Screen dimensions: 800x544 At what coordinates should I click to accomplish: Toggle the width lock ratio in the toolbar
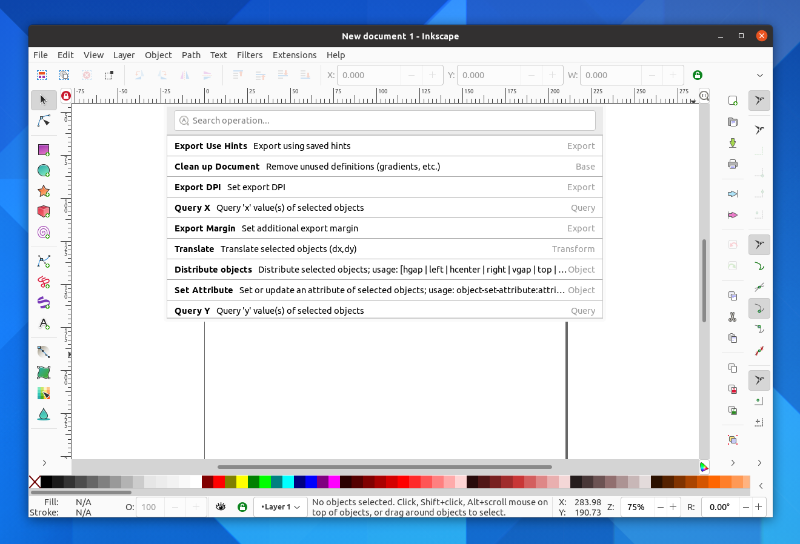[x=698, y=75]
